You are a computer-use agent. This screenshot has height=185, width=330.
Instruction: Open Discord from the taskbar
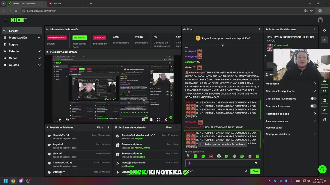click(x=21, y=181)
